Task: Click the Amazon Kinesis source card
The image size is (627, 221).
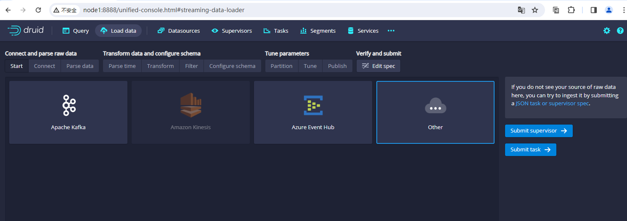Action: pos(190,112)
